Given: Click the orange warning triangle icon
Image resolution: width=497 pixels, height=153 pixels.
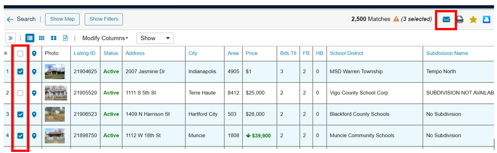Looking at the screenshot, I should tap(396, 19).
